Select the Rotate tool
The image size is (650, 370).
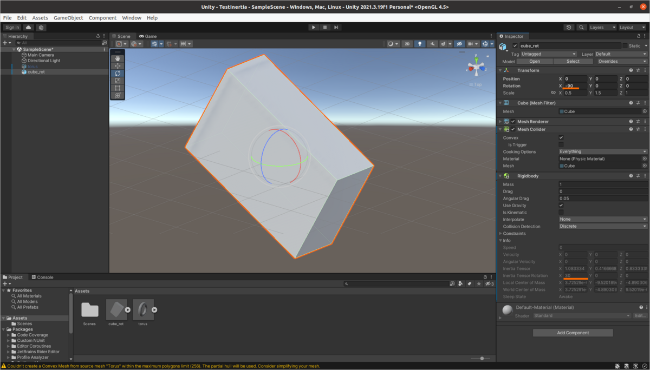(118, 73)
